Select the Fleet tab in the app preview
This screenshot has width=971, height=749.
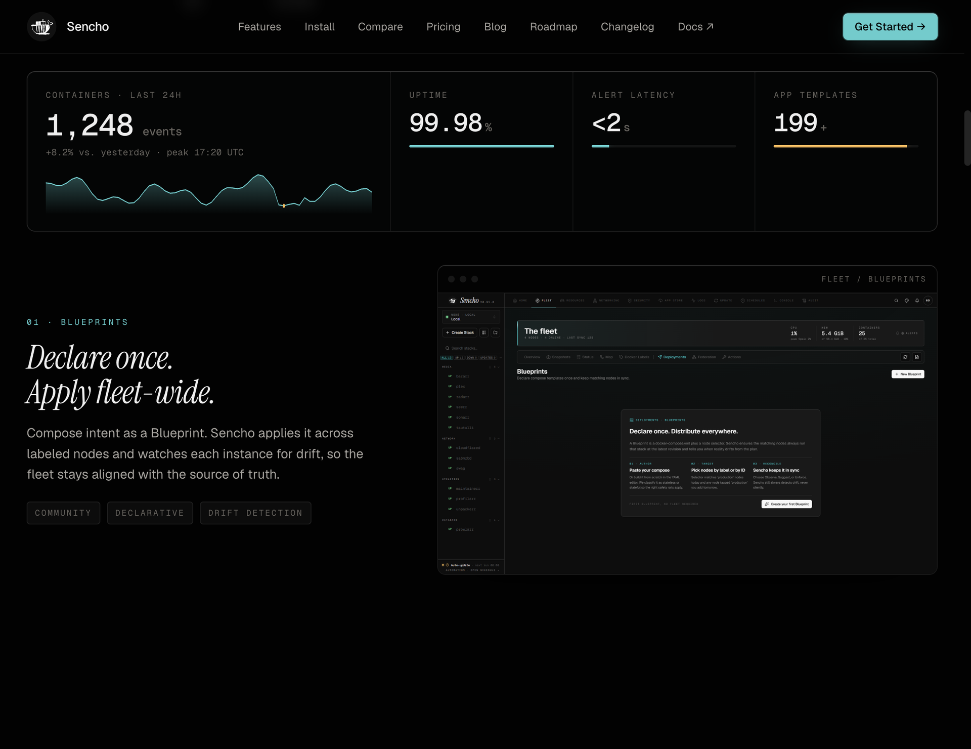[544, 301]
